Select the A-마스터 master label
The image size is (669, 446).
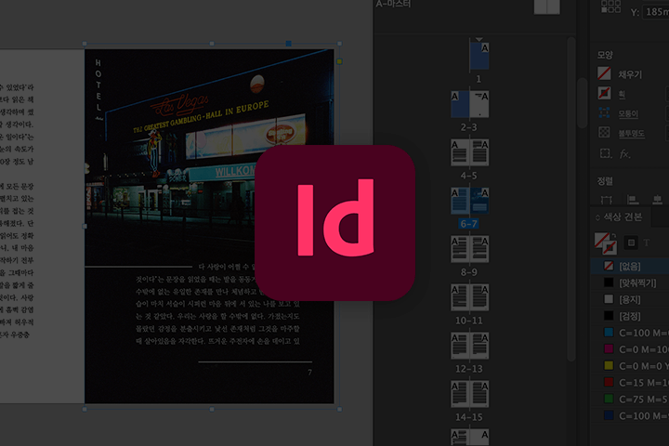click(x=393, y=4)
